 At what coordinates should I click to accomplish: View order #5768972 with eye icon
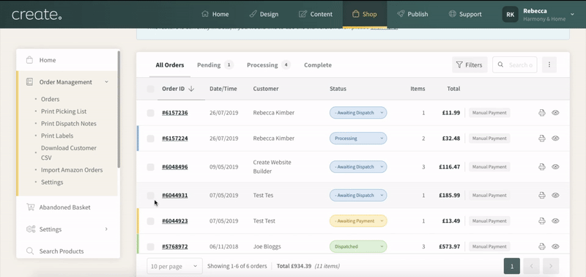pos(555,246)
